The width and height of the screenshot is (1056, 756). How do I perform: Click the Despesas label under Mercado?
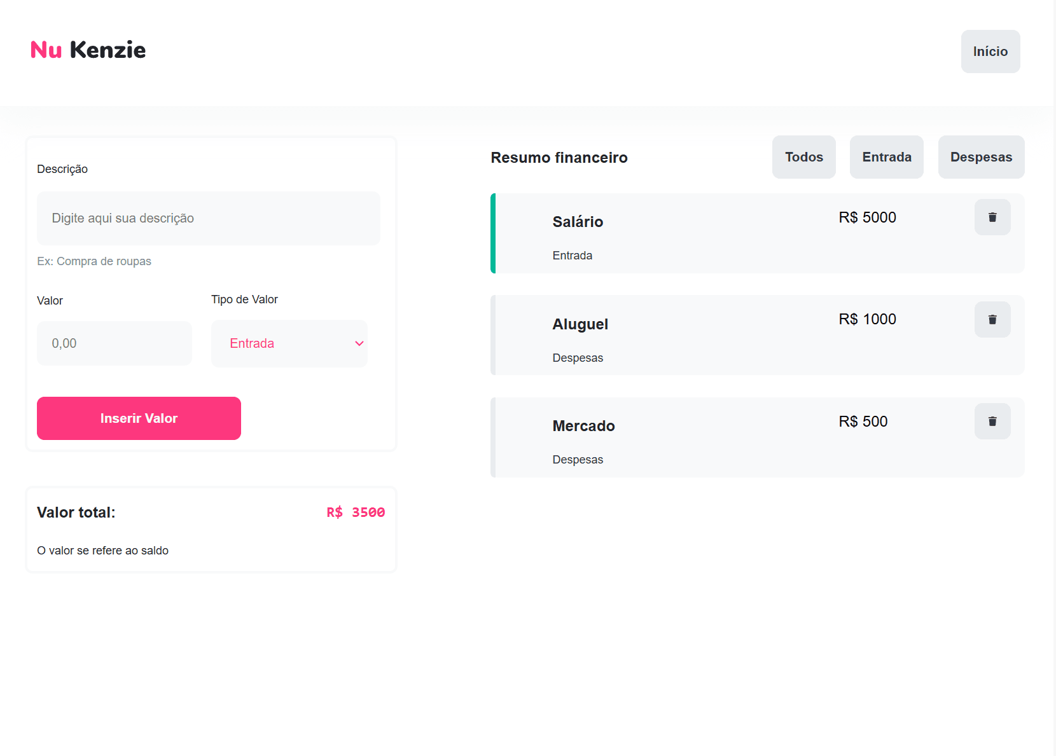[x=578, y=460]
